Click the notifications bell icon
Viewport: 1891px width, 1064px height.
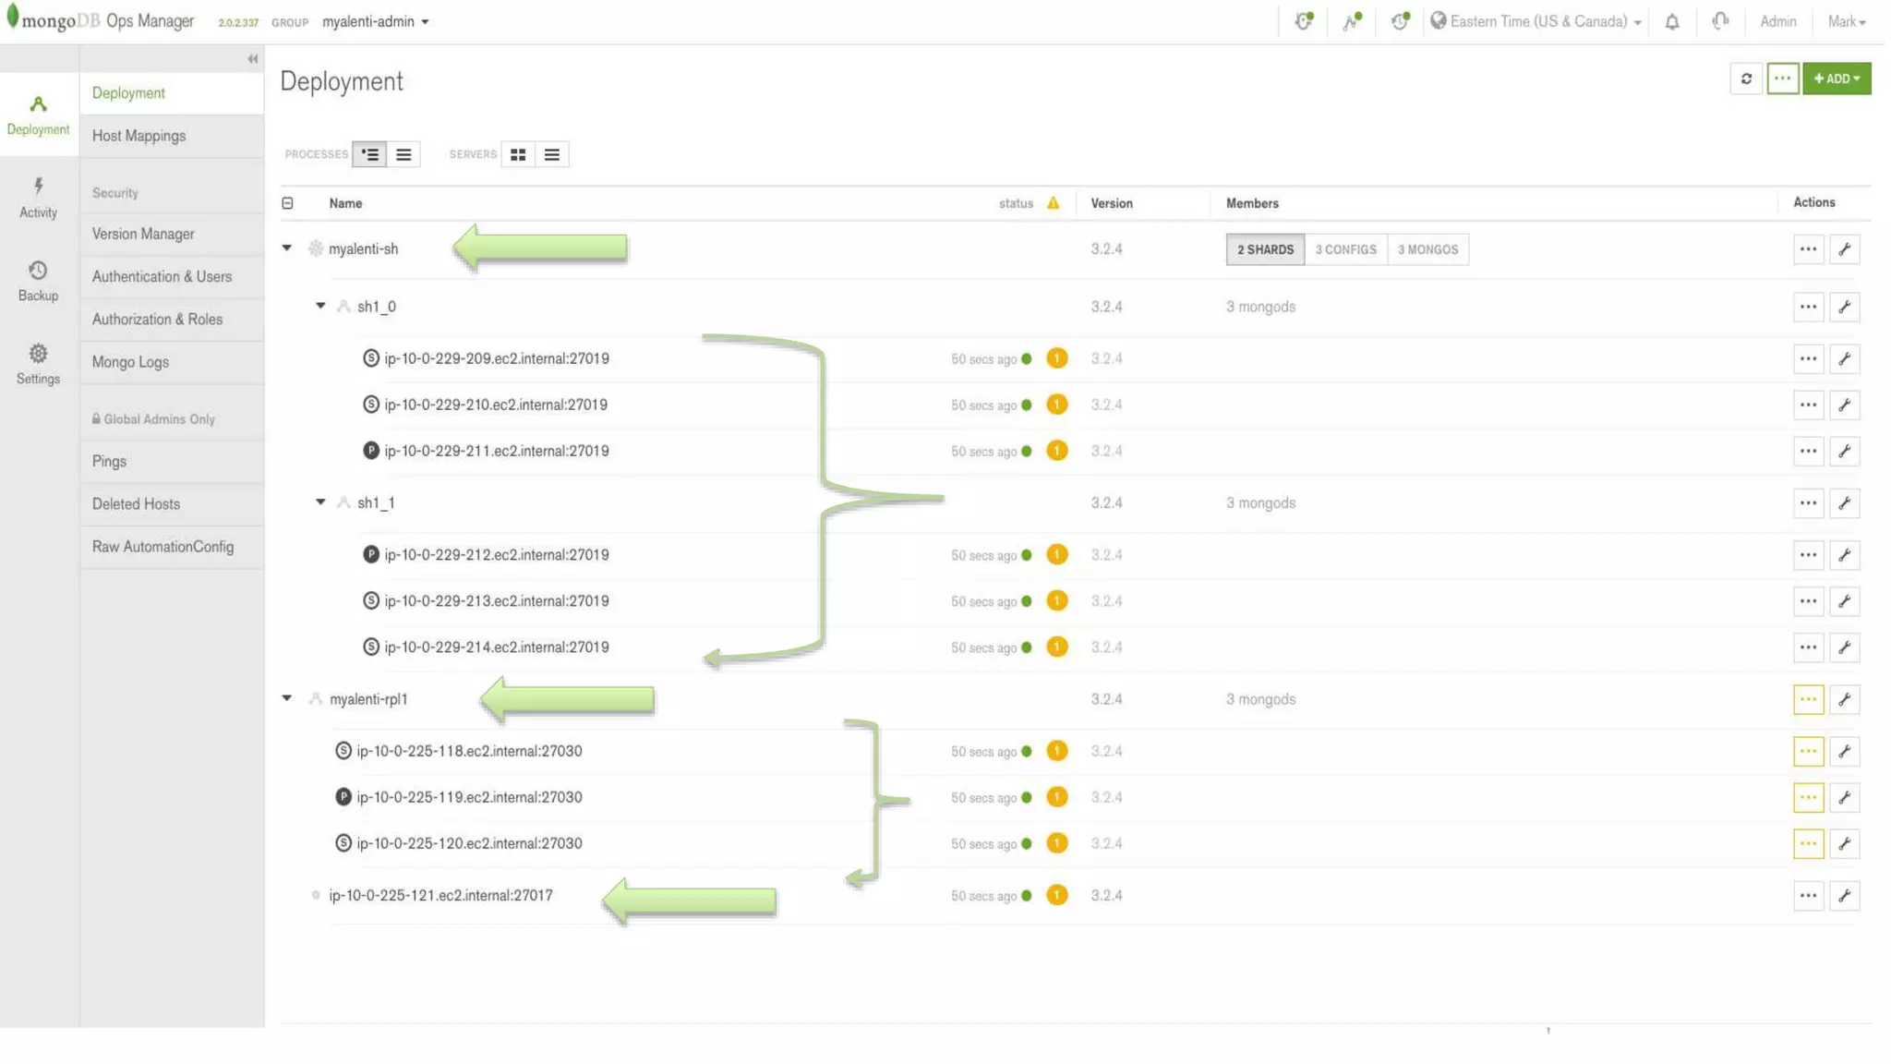point(1671,21)
